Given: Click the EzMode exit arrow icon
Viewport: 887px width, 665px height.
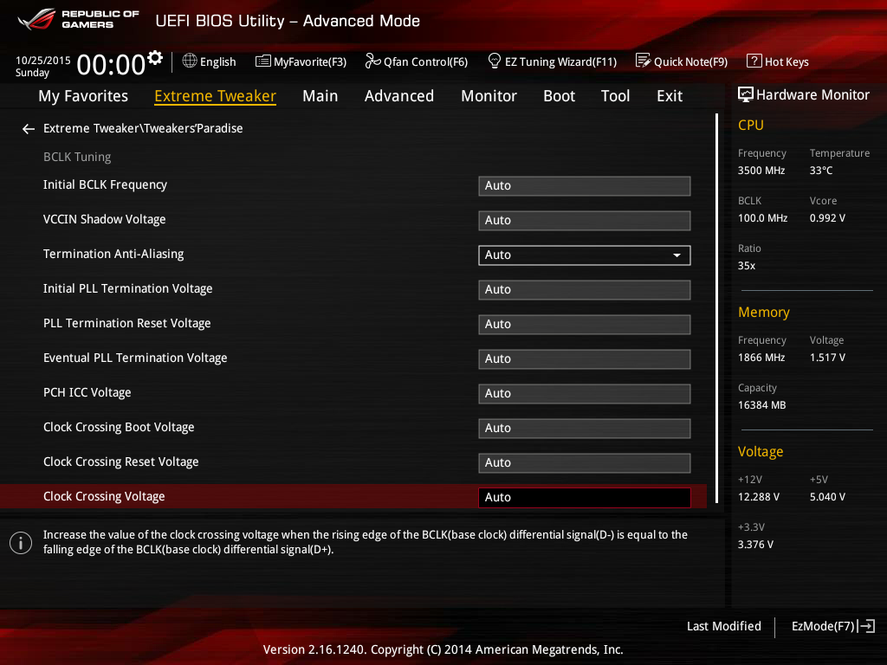Looking at the screenshot, I should (866, 626).
